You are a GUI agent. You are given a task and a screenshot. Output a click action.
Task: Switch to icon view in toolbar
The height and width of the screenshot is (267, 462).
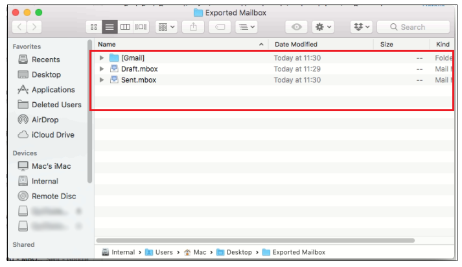[x=94, y=27]
